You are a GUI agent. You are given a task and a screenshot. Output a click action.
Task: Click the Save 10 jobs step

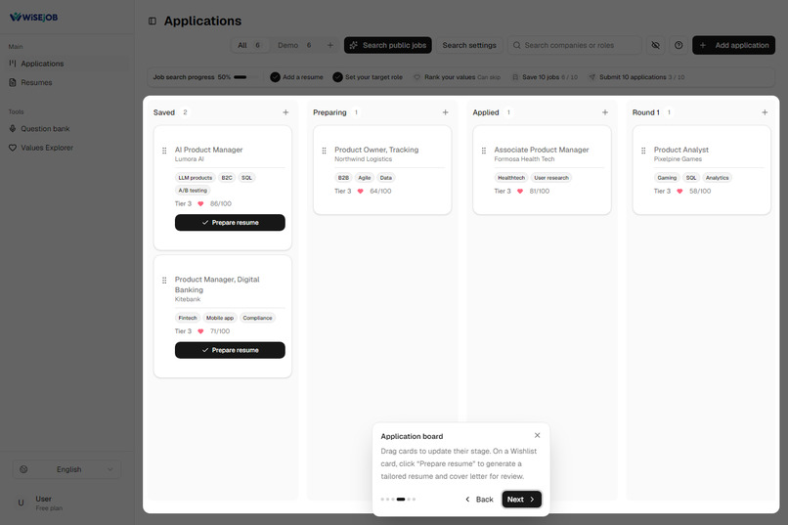coord(545,77)
